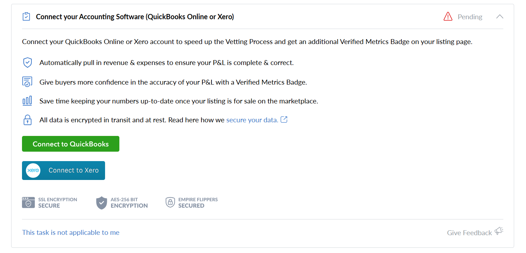Click the Empire Flippers Secured badge
This screenshot has height=253, width=526.
[x=191, y=203]
